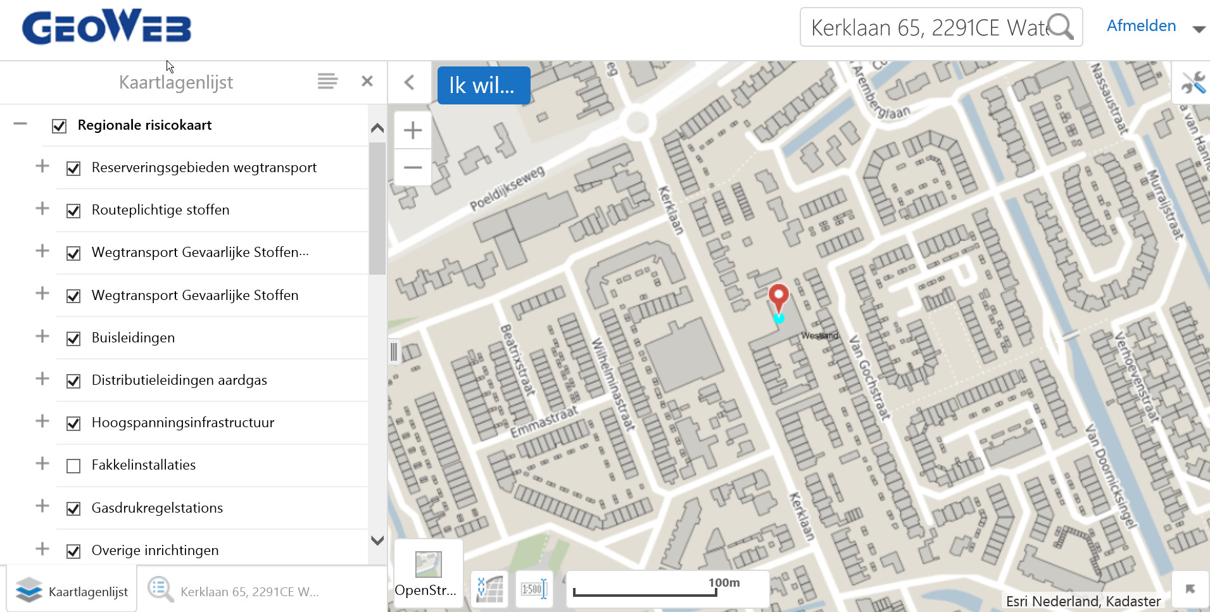Image resolution: width=1210 pixels, height=612 pixels.
Task: Click the Ik wil... button
Action: (x=484, y=85)
